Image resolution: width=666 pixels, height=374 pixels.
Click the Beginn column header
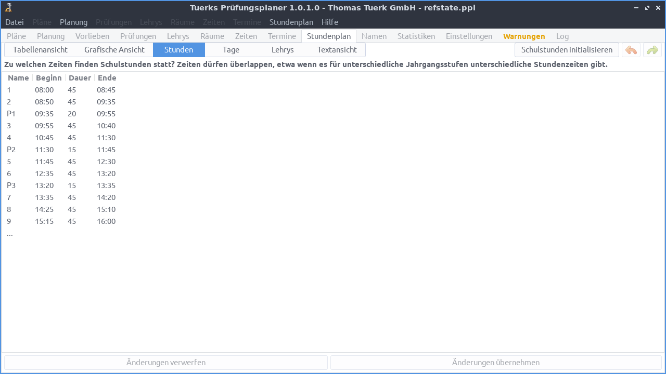(x=49, y=78)
